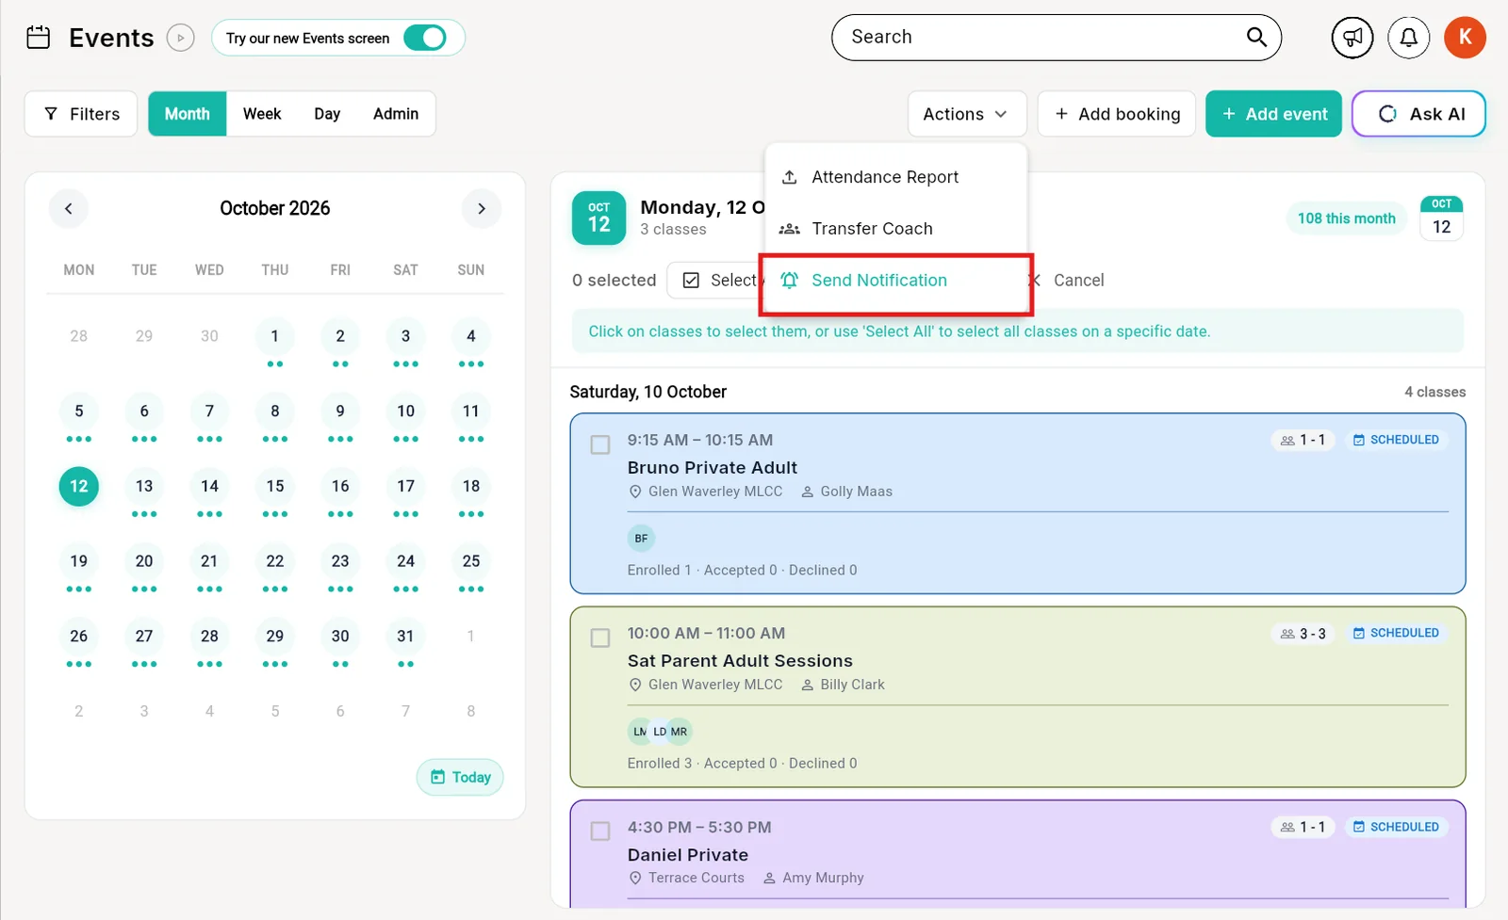Collapse the Actions dropdown
The image size is (1508, 920).
click(x=967, y=114)
